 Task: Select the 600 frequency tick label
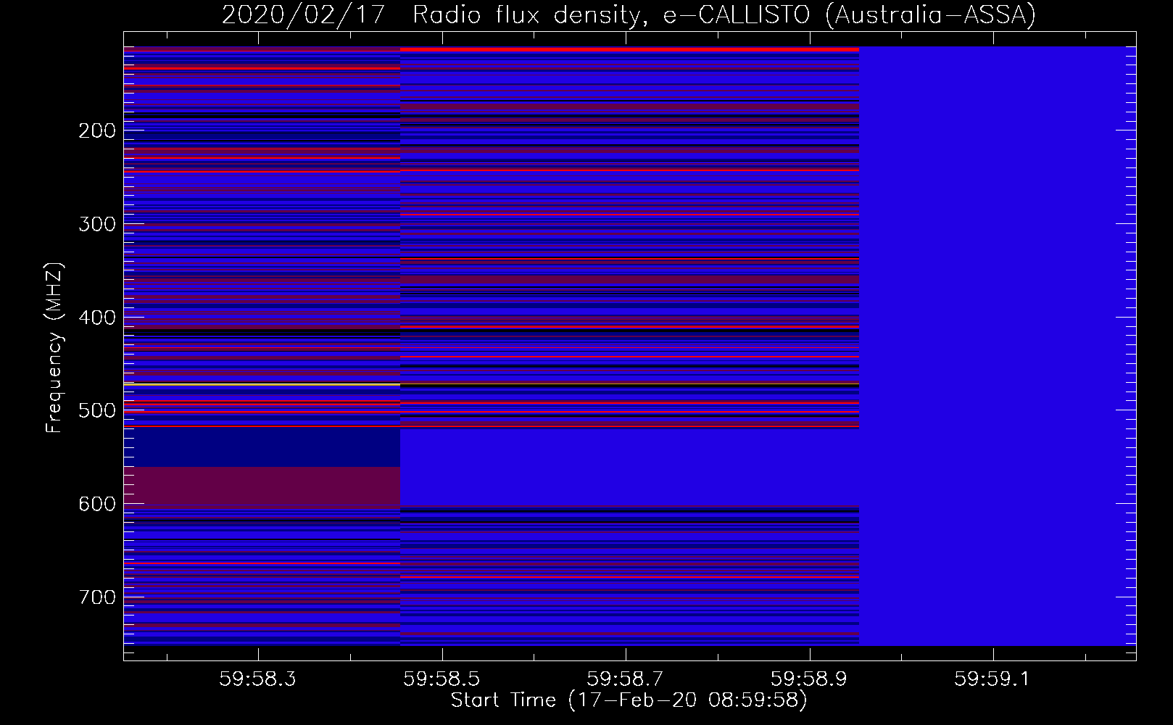point(97,504)
